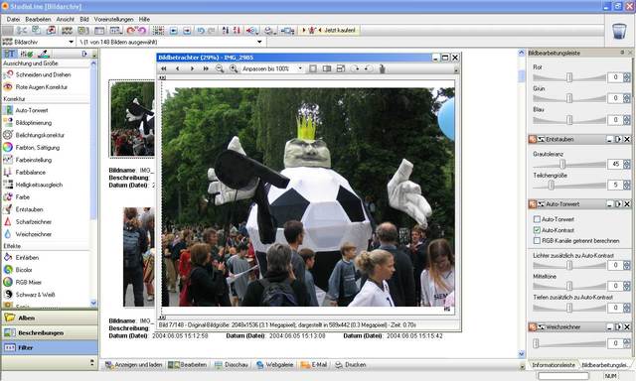This screenshot has height=381, width=636.
Task: Collapse the Entstauben panel
Action: [609, 139]
